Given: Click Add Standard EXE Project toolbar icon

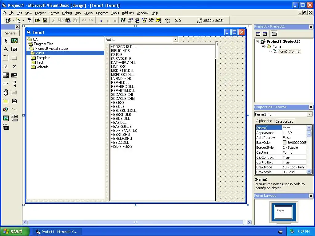Looking at the screenshot, I should 8,20.
